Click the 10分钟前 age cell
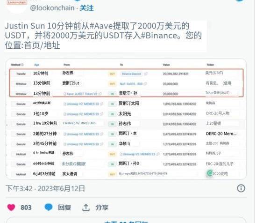Viewport: 256px width, 223px height. point(41,74)
